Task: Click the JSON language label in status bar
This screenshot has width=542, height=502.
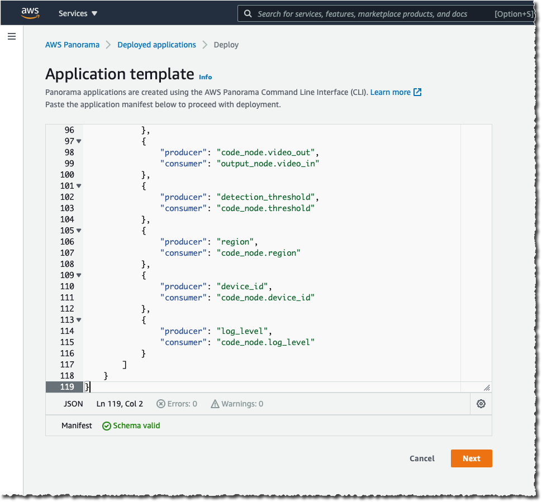Action: coord(73,404)
